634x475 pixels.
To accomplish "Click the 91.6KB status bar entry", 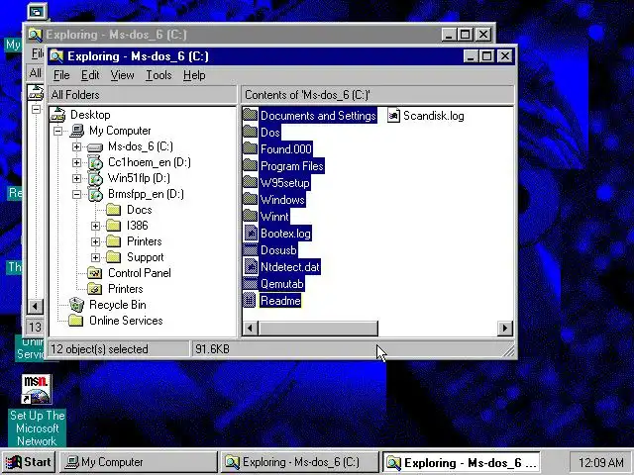I will [x=212, y=349].
